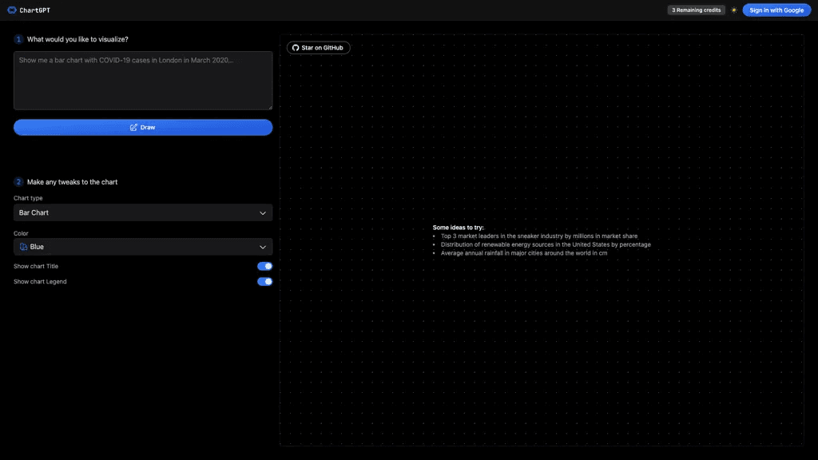Open the ChartGPT home title
818x460 pixels.
pos(35,10)
